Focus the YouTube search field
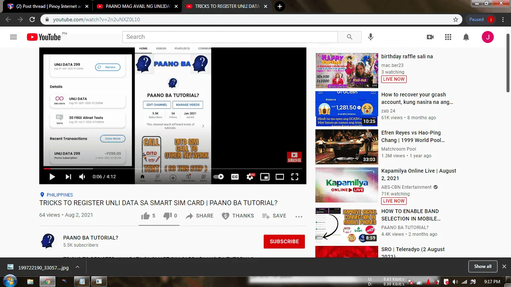The height and width of the screenshot is (287, 511). coord(230,37)
